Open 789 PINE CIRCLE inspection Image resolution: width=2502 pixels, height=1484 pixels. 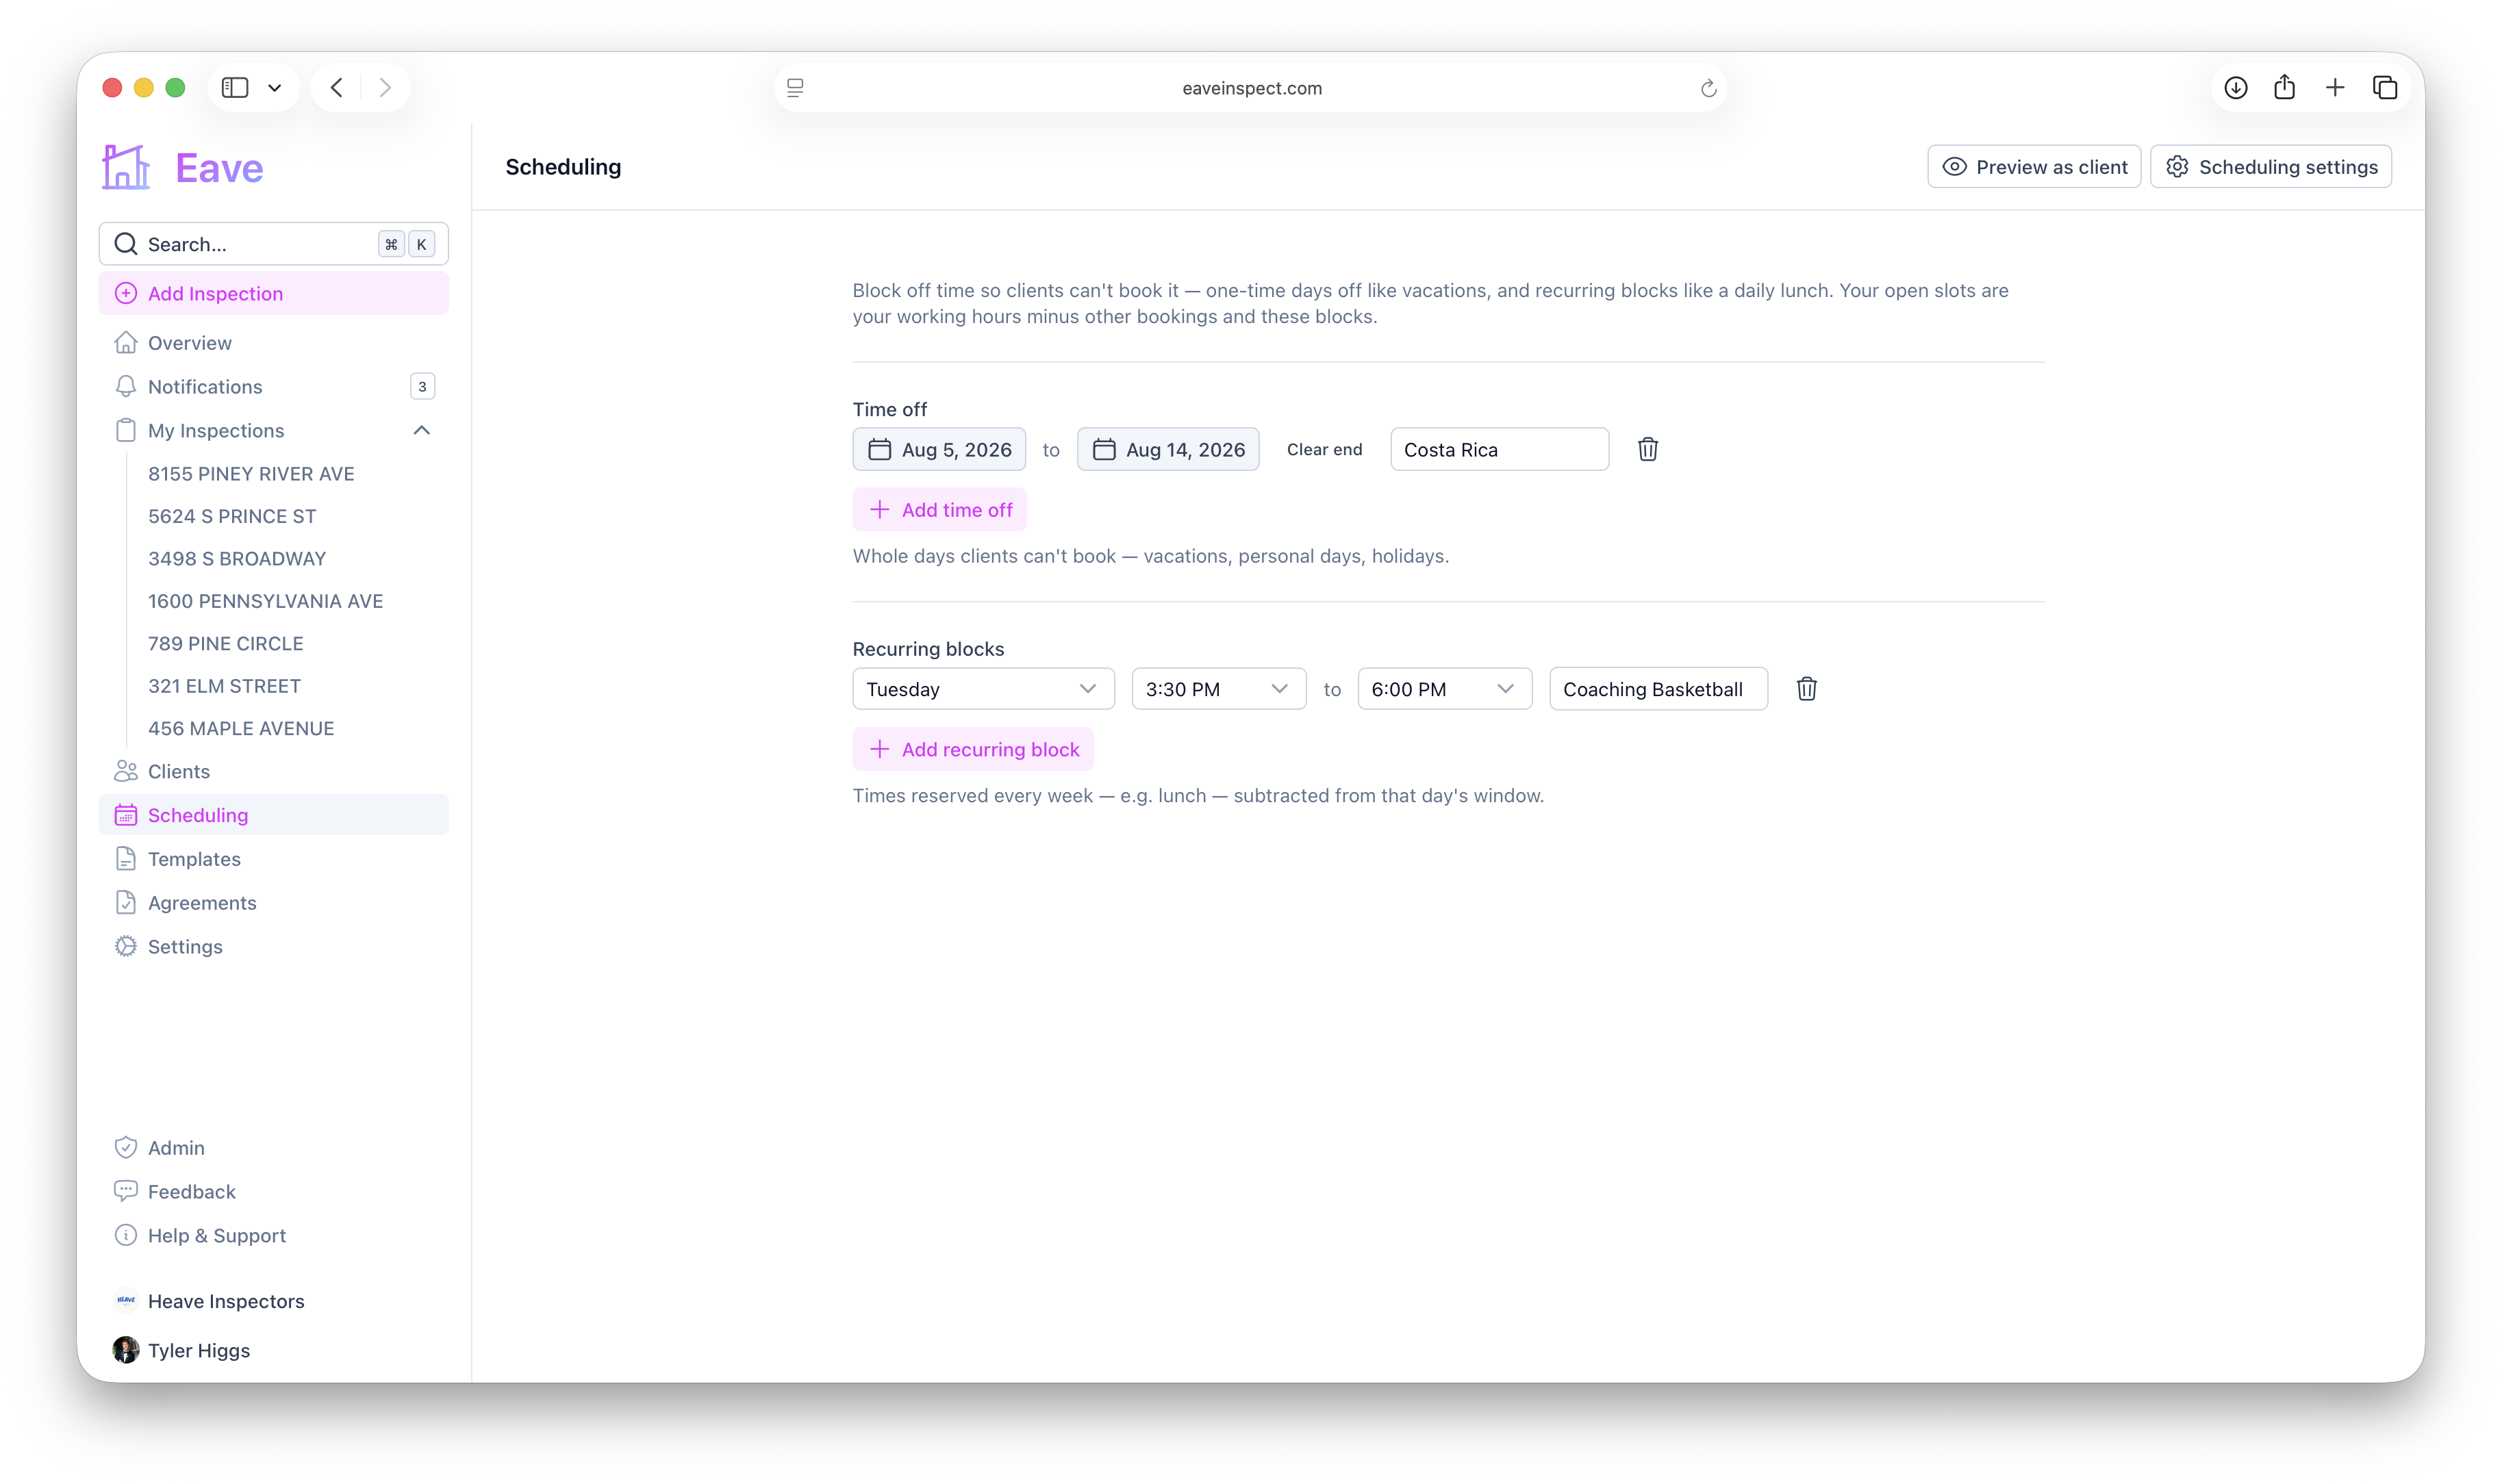[225, 644]
